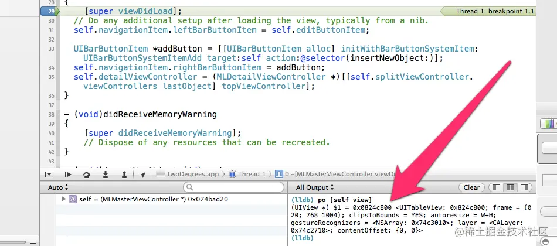Select TwoDegrees.app in the debug jump bar
This screenshot has height=246, width=557.
[188, 175]
